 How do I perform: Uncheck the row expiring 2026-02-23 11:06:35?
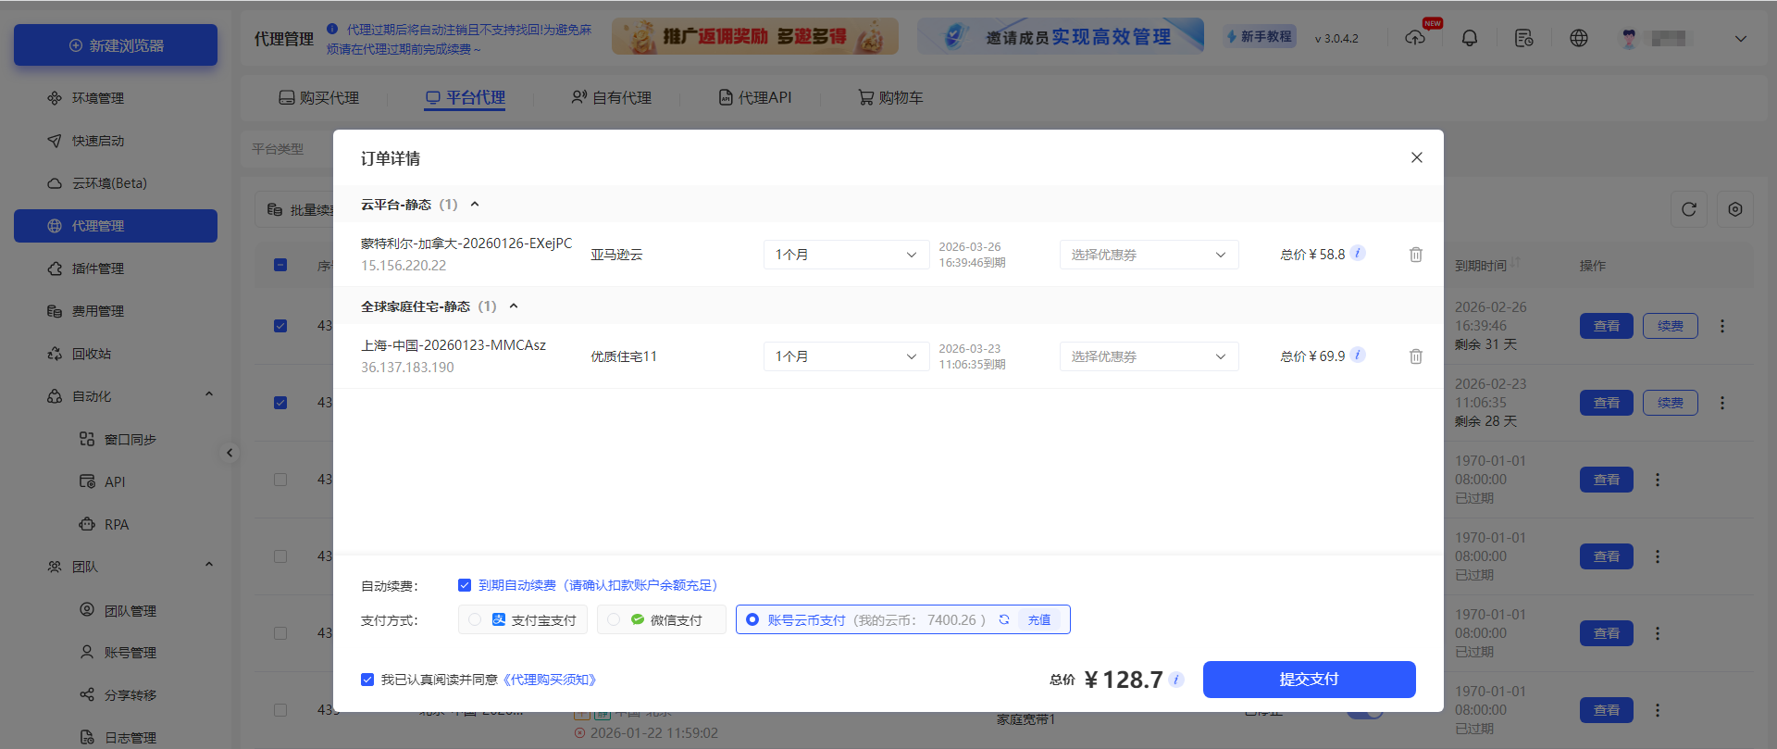pos(280,403)
